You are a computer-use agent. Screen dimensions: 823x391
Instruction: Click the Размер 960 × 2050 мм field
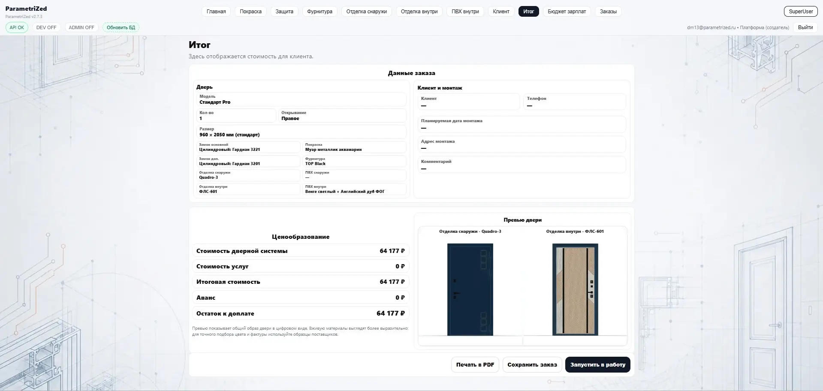pos(301,132)
